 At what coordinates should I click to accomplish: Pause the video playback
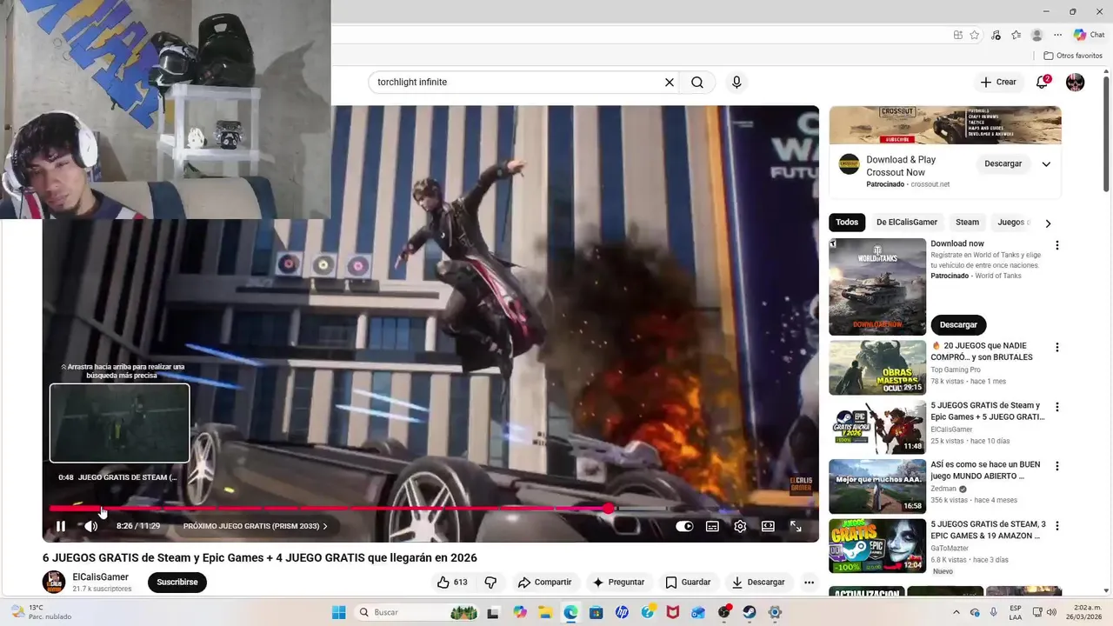pos(61,526)
